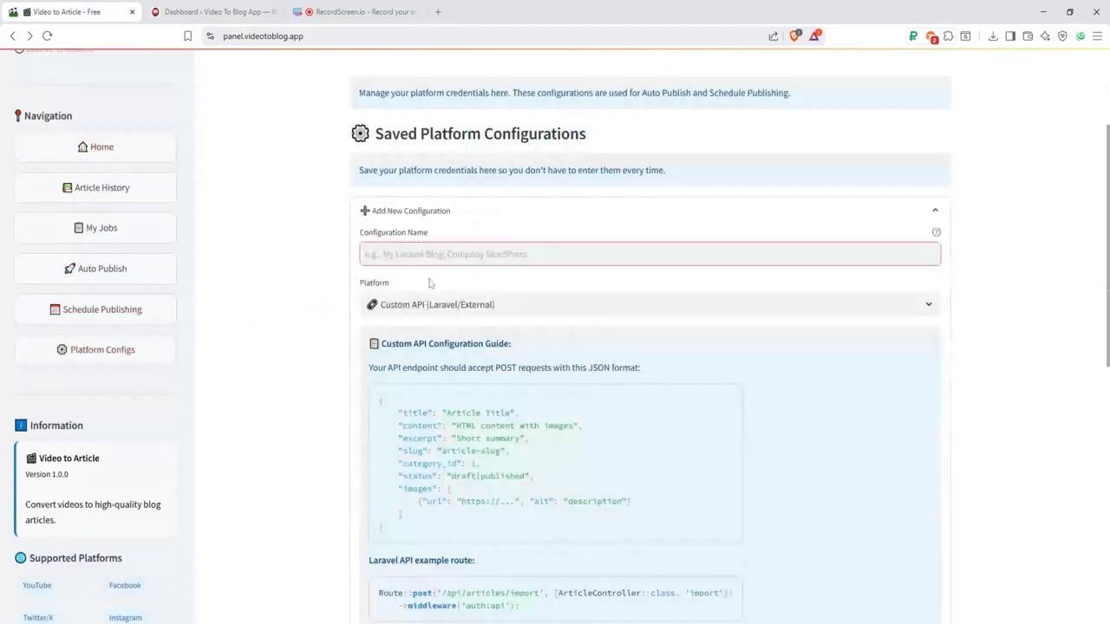Image resolution: width=1110 pixels, height=624 pixels.
Task: Click the Configuration Name input field
Action: coord(650,253)
